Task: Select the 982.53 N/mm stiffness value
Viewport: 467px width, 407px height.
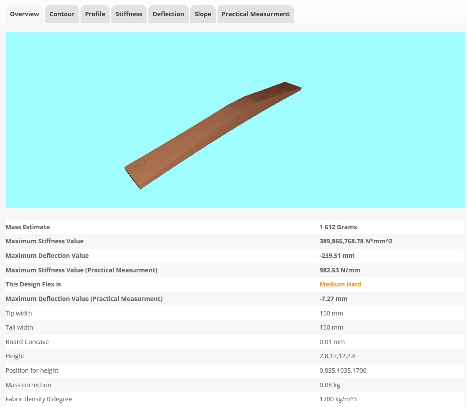Action: (x=339, y=270)
